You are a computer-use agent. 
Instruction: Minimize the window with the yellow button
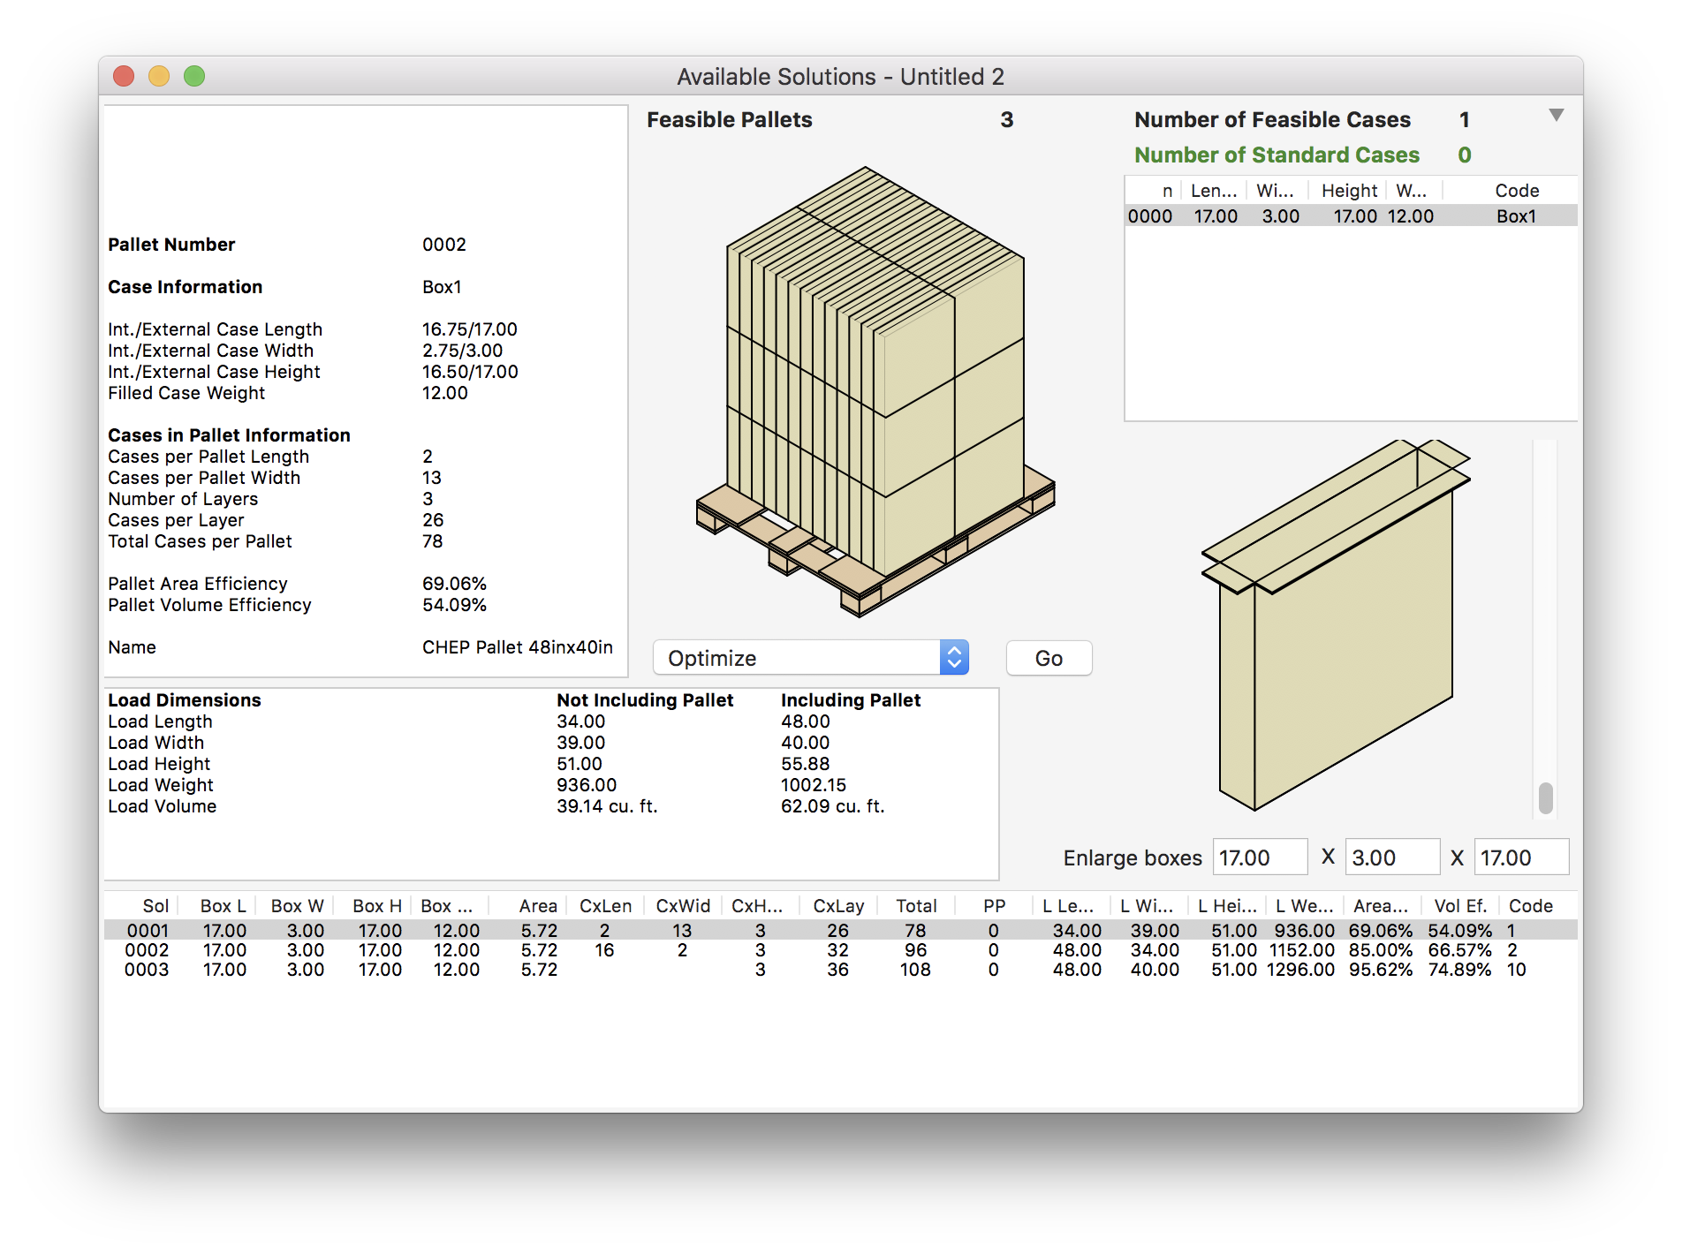click(x=159, y=77)
